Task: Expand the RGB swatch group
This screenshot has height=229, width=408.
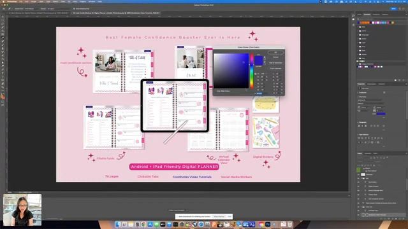Action: coord(358,27)
